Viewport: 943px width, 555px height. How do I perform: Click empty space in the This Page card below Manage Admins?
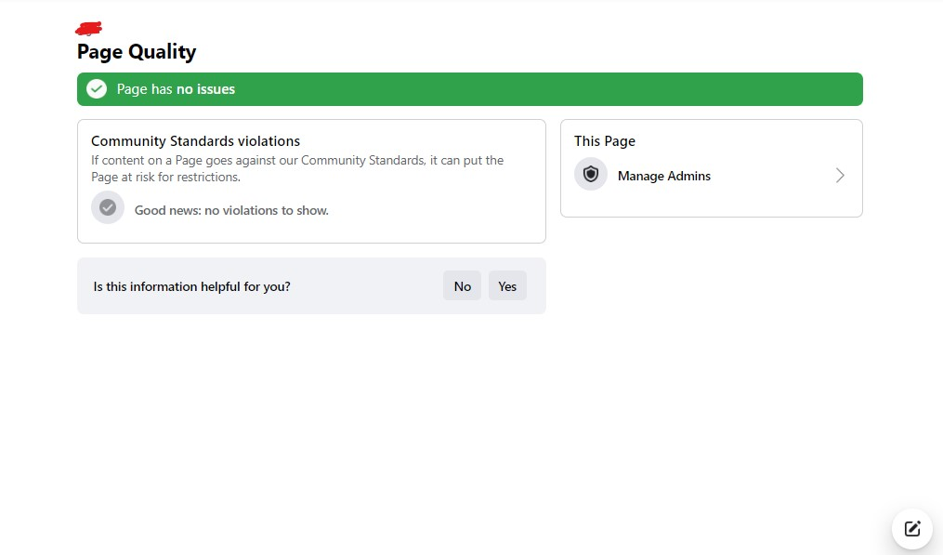[x=711, y=205]
